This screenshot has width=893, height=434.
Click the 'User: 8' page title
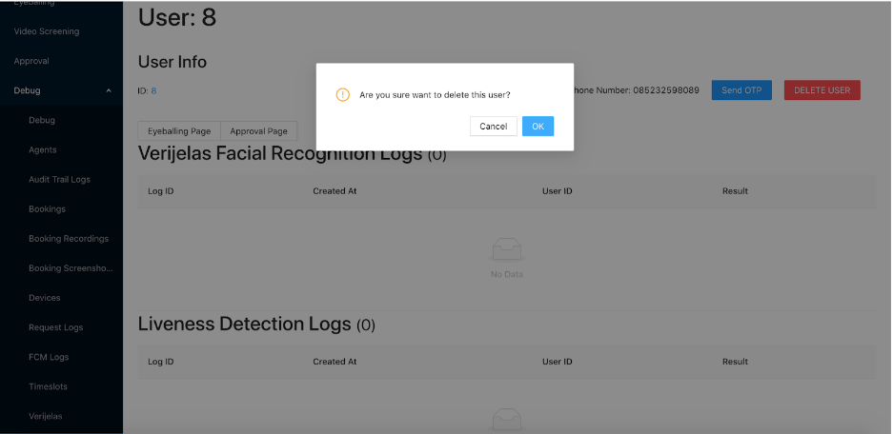pos(177,17)
